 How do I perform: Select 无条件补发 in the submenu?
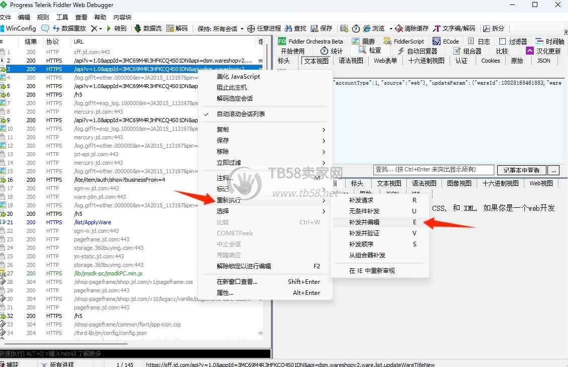(x=380, y=211)
